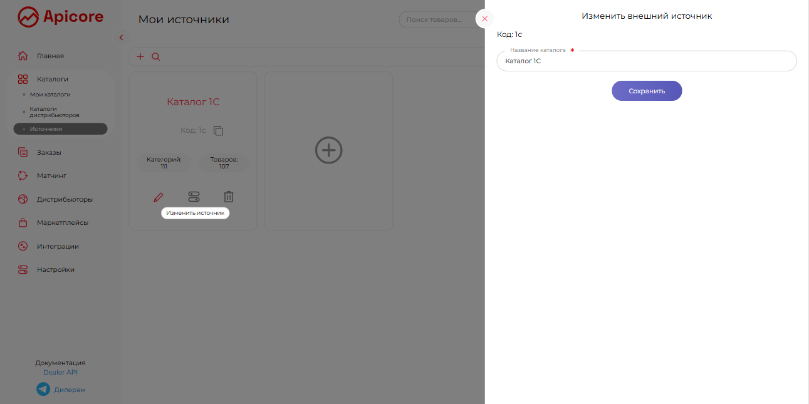Click the Название каталога input field
Screen dimensions: 809x404
coord(646,61)
